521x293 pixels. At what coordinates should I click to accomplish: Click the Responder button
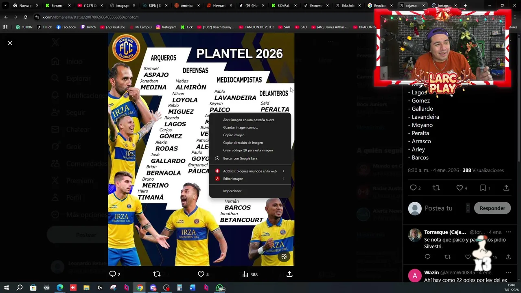coord(492,208)
